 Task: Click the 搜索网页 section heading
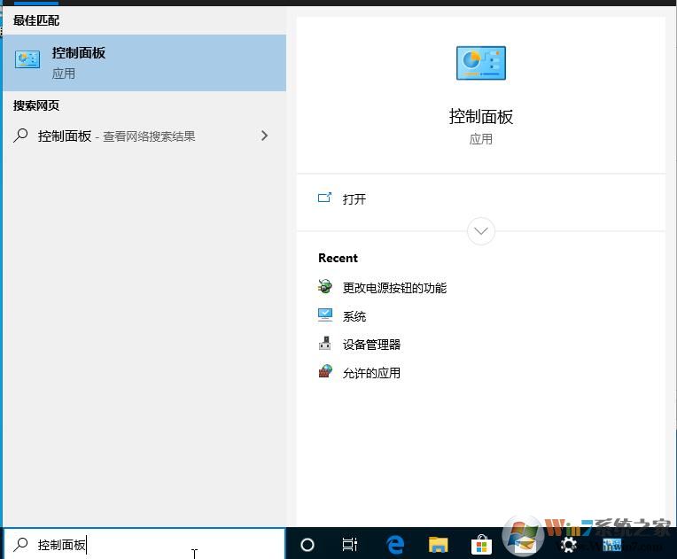(35, 105)
